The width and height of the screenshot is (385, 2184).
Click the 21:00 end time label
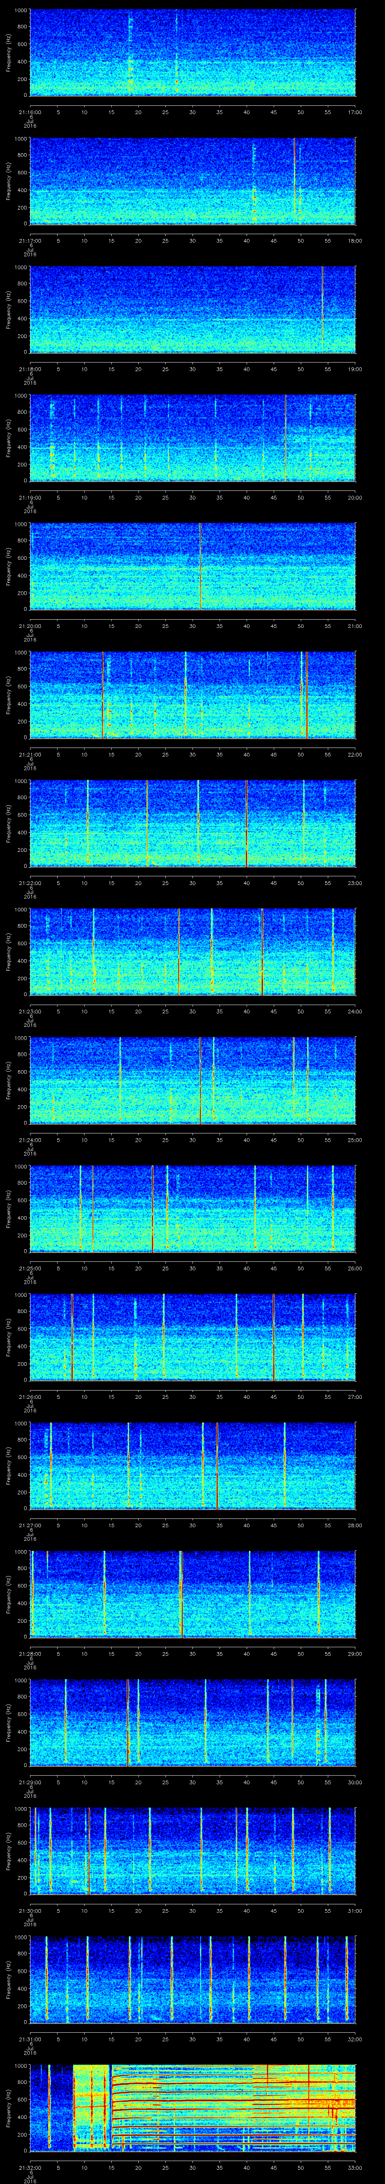point(355,626)
